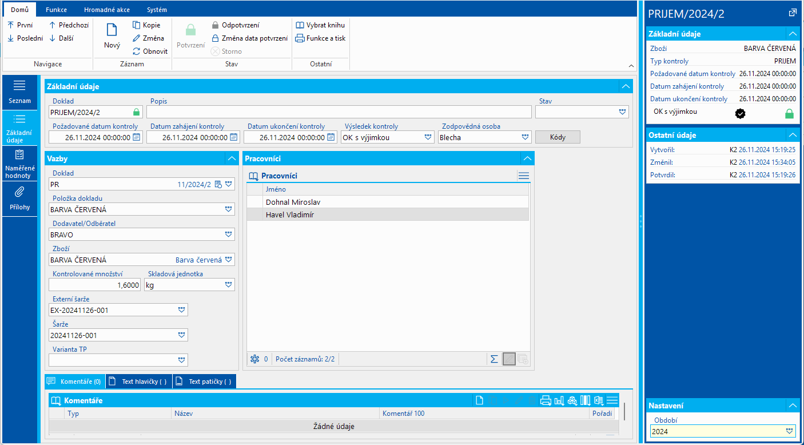The height and width of the screenshot is (445, 804).
Task: Collapse the Vazby section
Action: coord(232,158)
